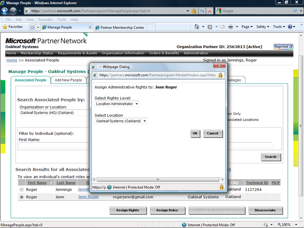Click the lock icon in dialog address bar
The height and width of the screenshot is (228, 304).
220,75
